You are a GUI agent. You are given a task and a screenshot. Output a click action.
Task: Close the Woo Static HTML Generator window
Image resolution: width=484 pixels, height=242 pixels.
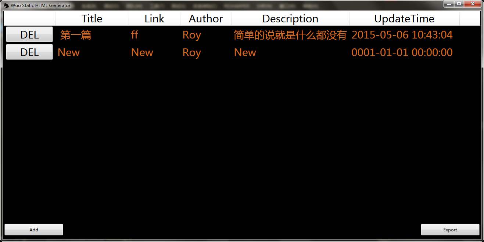(x=472, y=4)
